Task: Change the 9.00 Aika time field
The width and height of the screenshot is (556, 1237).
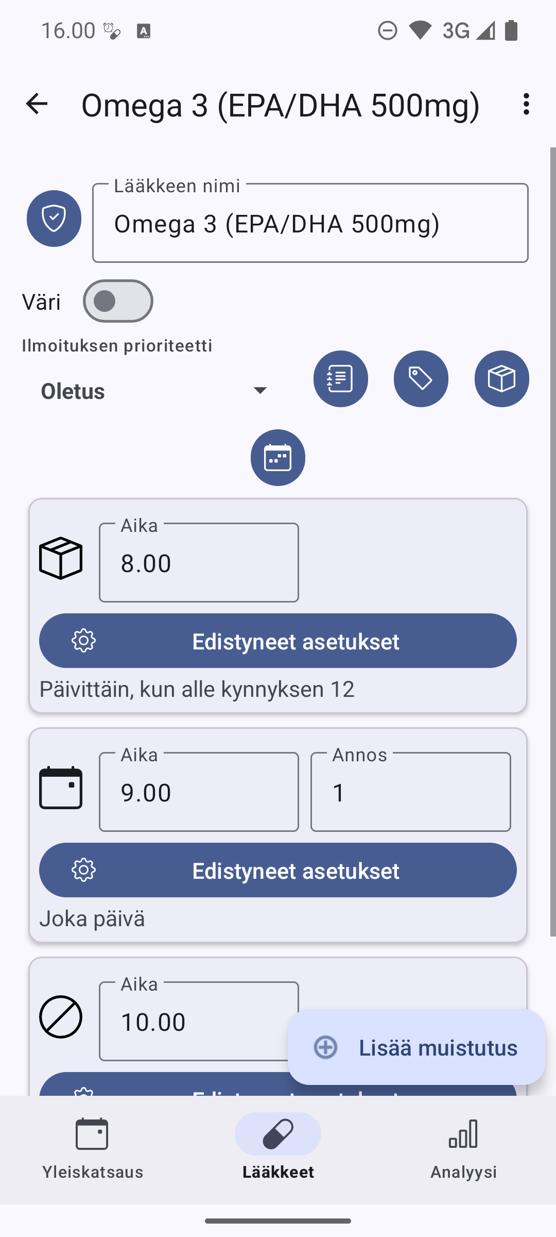Action: 199,792
